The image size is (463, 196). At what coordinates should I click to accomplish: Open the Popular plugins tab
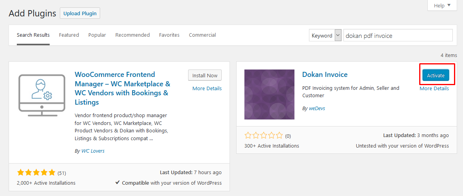tap(97, 35)
